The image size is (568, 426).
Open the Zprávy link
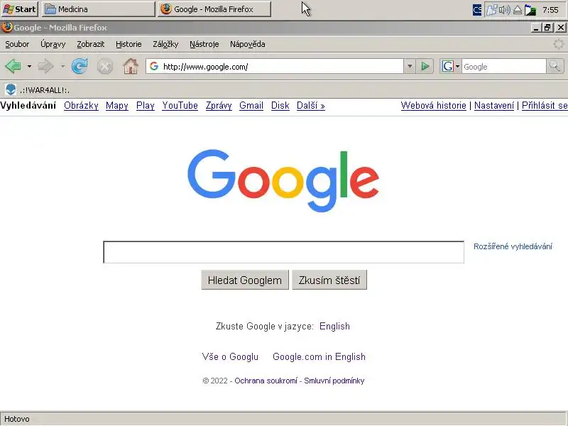[x=219, y=105]
